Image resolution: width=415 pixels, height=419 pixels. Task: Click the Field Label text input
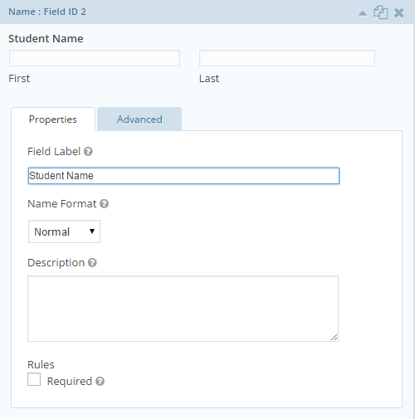[x=183, y=176]
